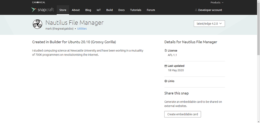Open the IoT navigation item
The width and height of the screenshot is (260, 123).
pyautogui.click(x=99, y=10)
